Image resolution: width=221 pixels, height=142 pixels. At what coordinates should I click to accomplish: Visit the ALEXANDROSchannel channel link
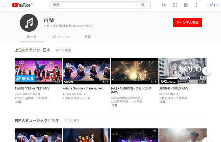pos(125,97)
